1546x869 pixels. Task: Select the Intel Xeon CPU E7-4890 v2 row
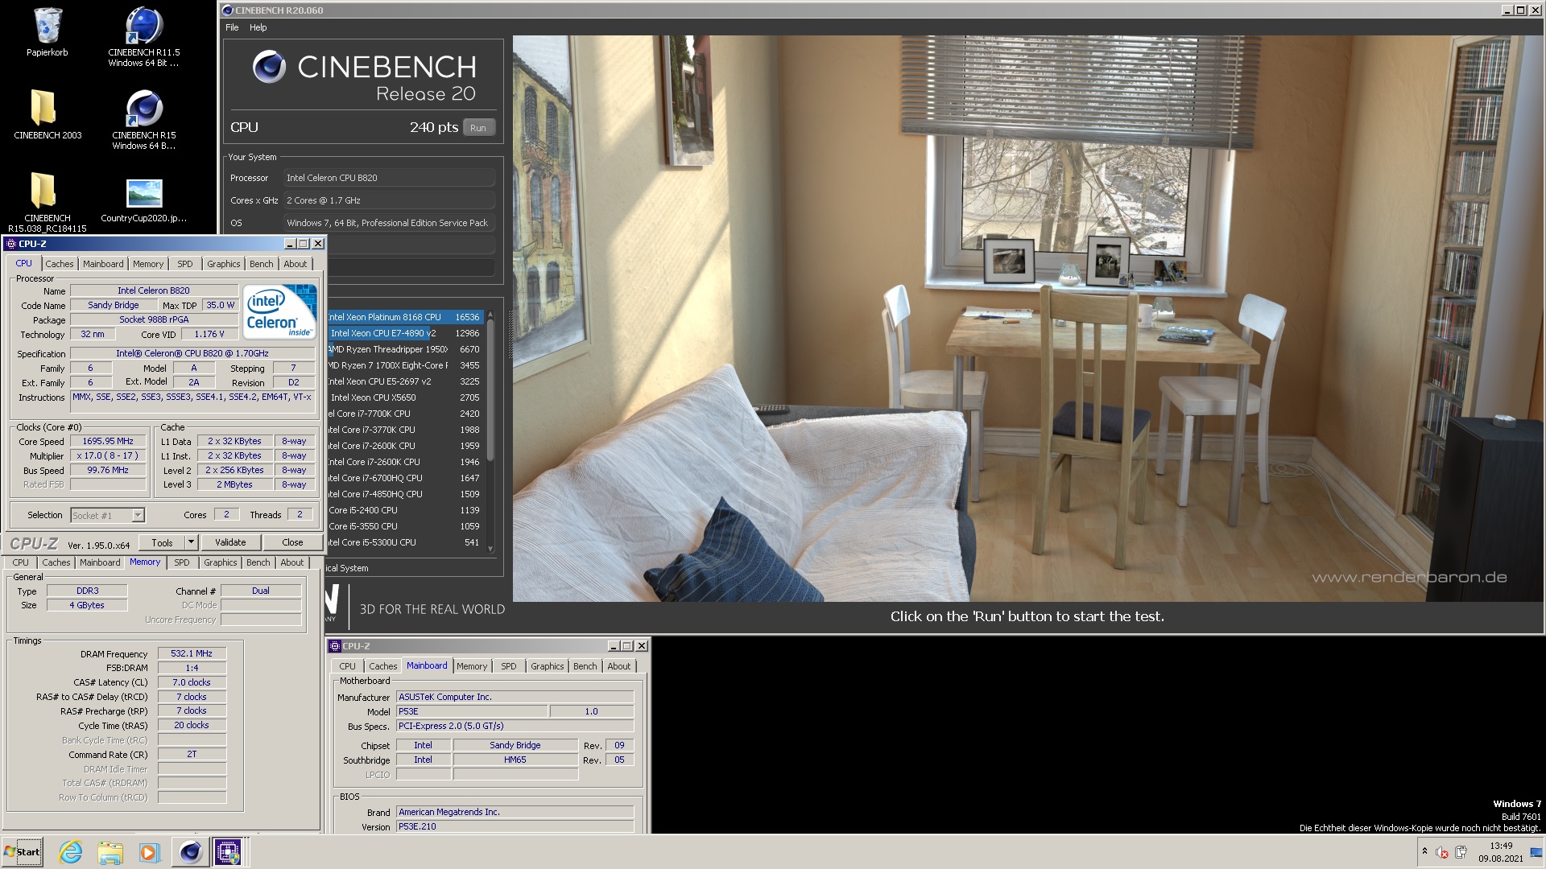pyautogui.click(x=404, y=333)
